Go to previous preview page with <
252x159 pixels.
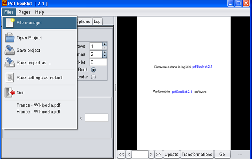tap(129, 155)
